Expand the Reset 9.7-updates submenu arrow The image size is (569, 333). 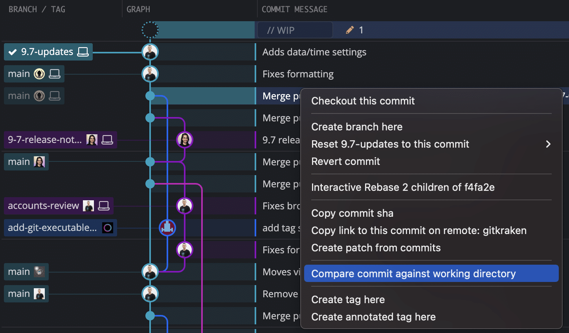pos(548,144)
